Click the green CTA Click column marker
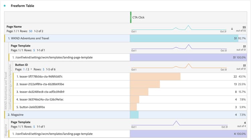This screenshot has width=251, height=140. coord(131,17)
